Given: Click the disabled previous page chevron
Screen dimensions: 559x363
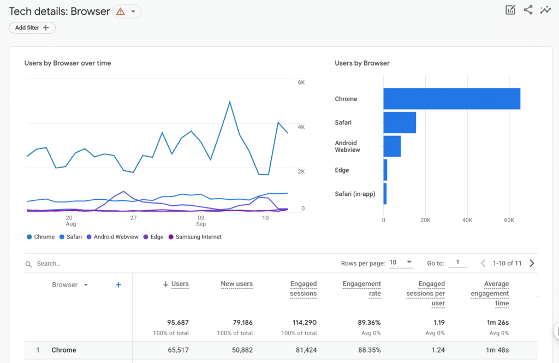Looking at the screenshot, I should pyautogui.click(x=483, y=263).
